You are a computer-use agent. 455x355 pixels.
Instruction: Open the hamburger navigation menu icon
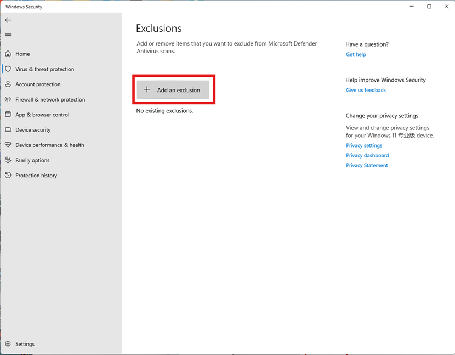8,36
